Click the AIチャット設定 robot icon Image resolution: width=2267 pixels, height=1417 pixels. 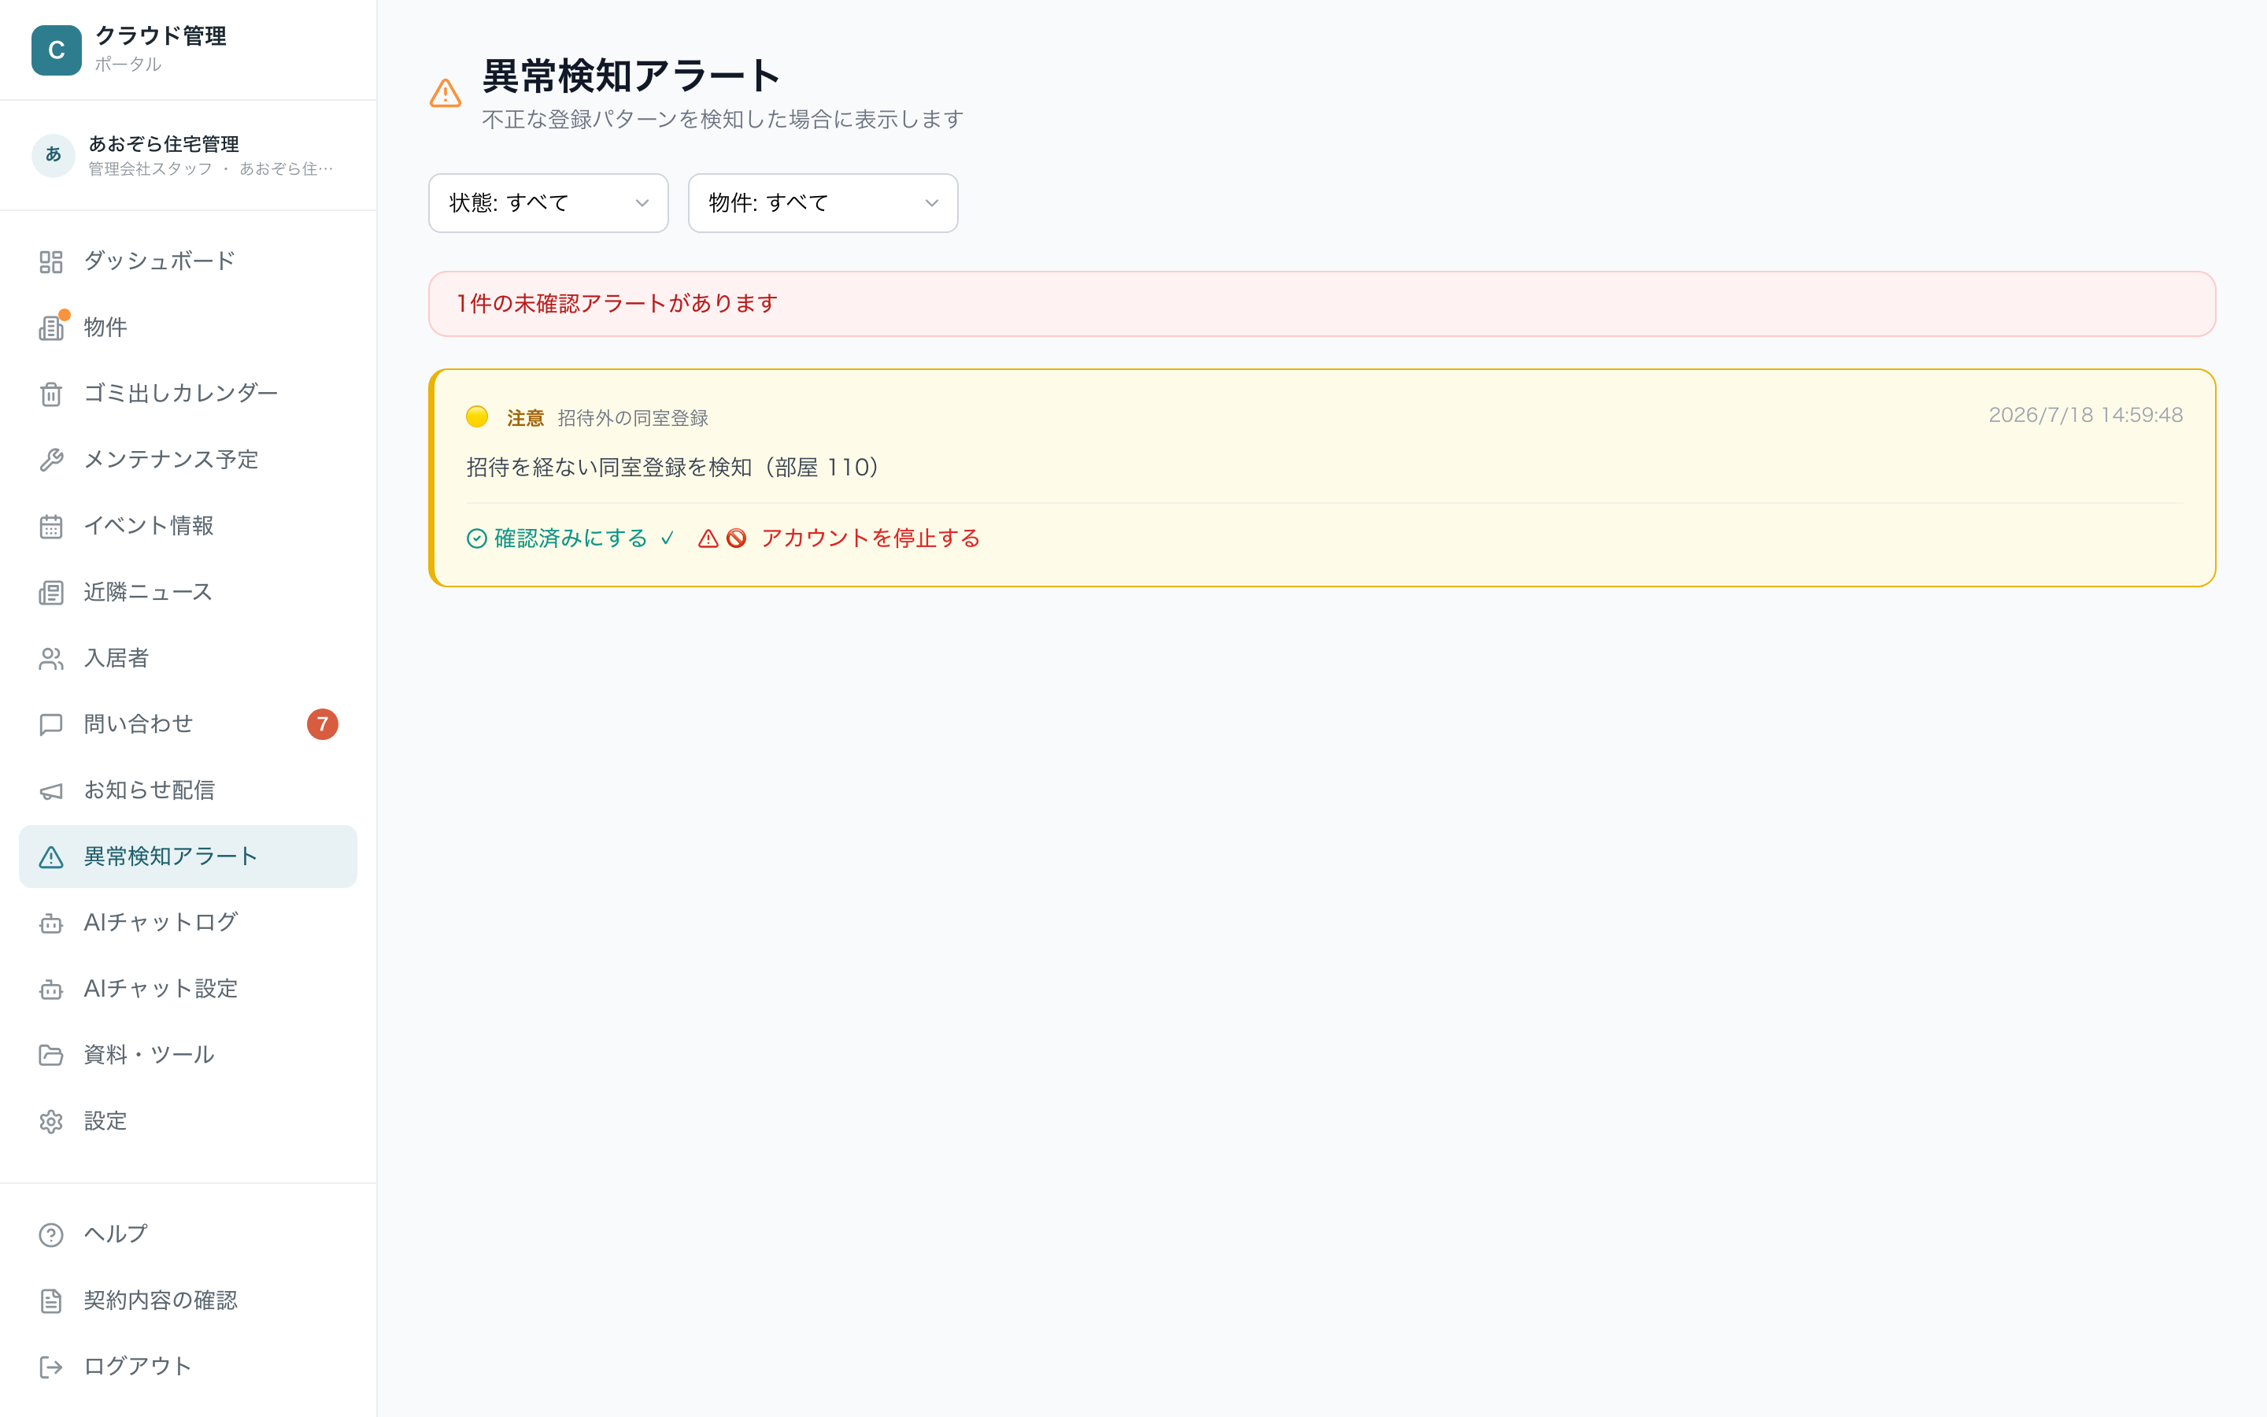pos(50,990)
